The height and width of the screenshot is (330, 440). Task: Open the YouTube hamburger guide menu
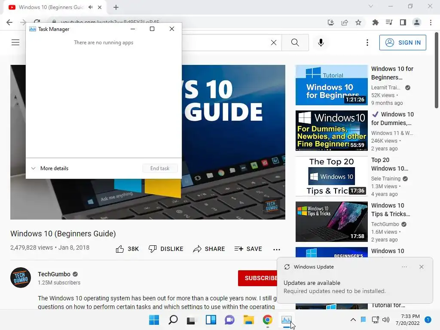(x=15, y=43)
